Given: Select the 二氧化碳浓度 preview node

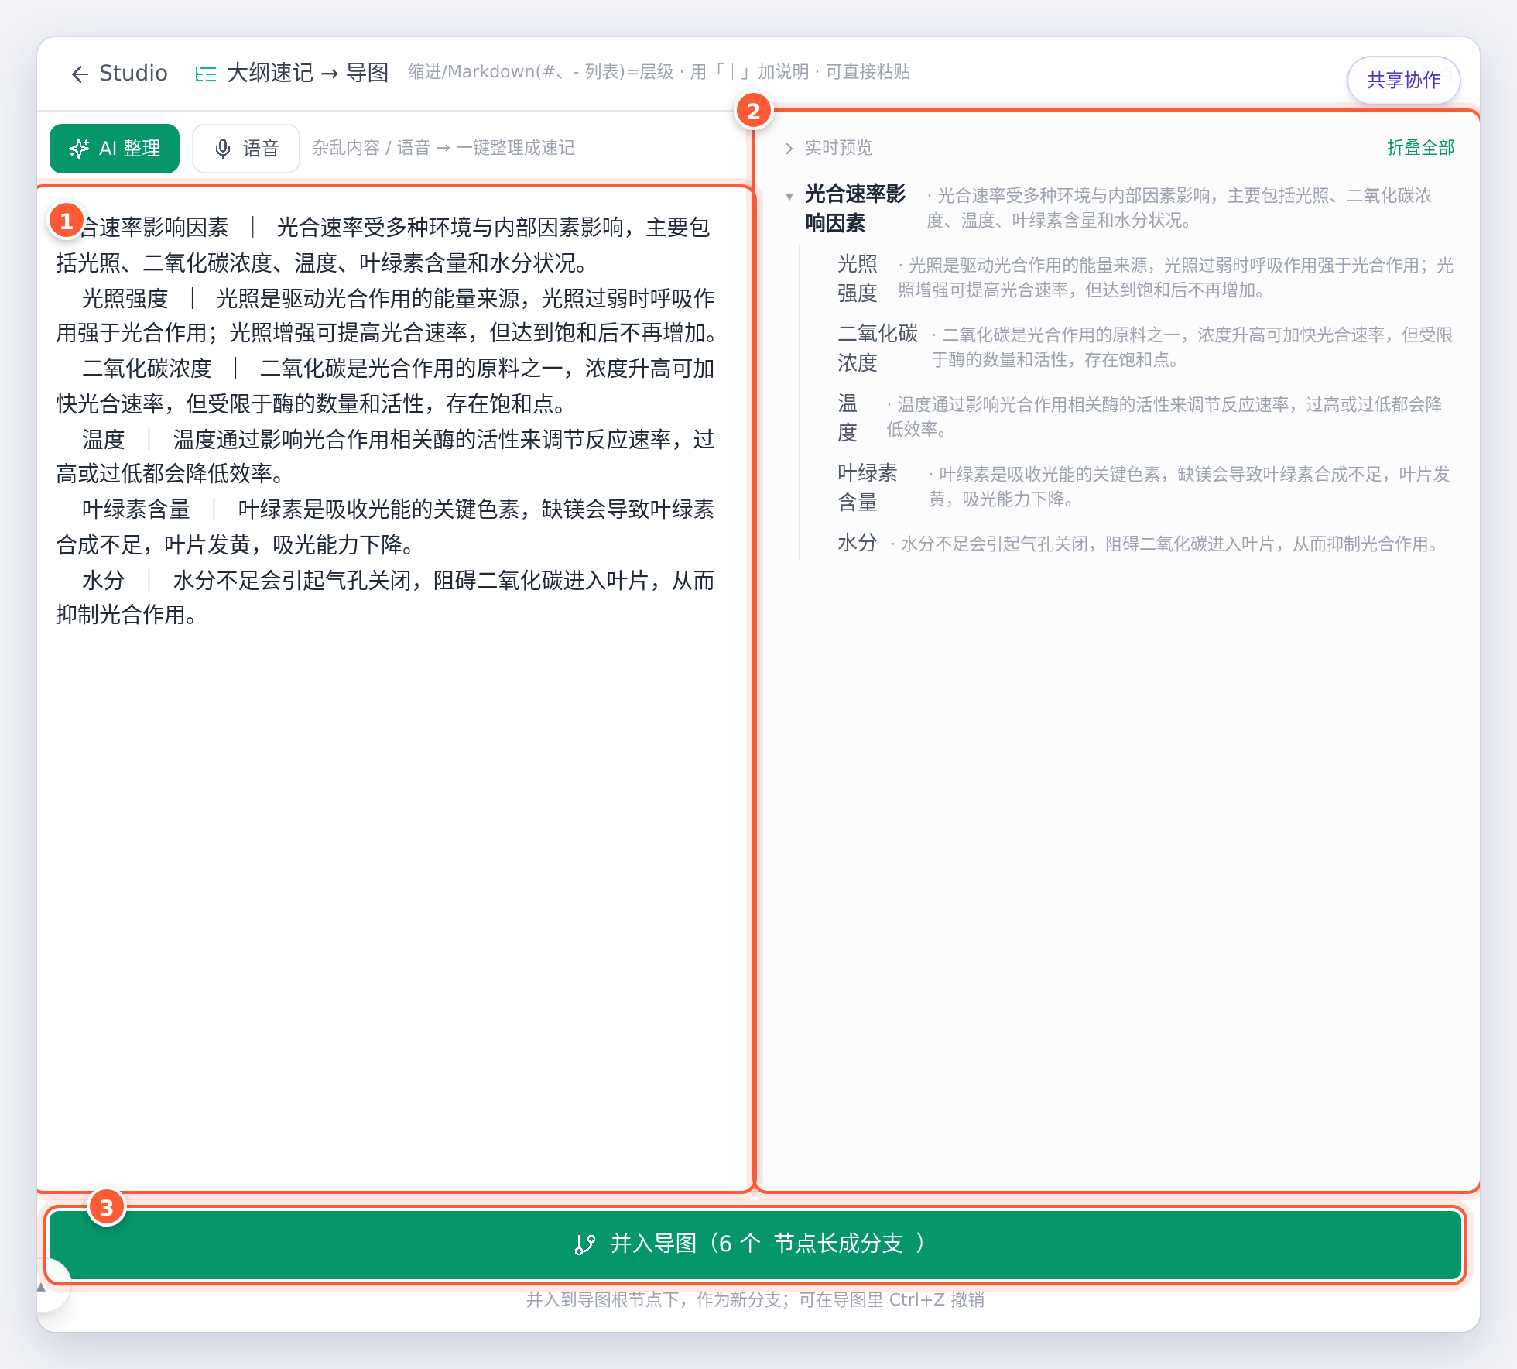Looking at the screenshot, I should (x=878, y=348).
